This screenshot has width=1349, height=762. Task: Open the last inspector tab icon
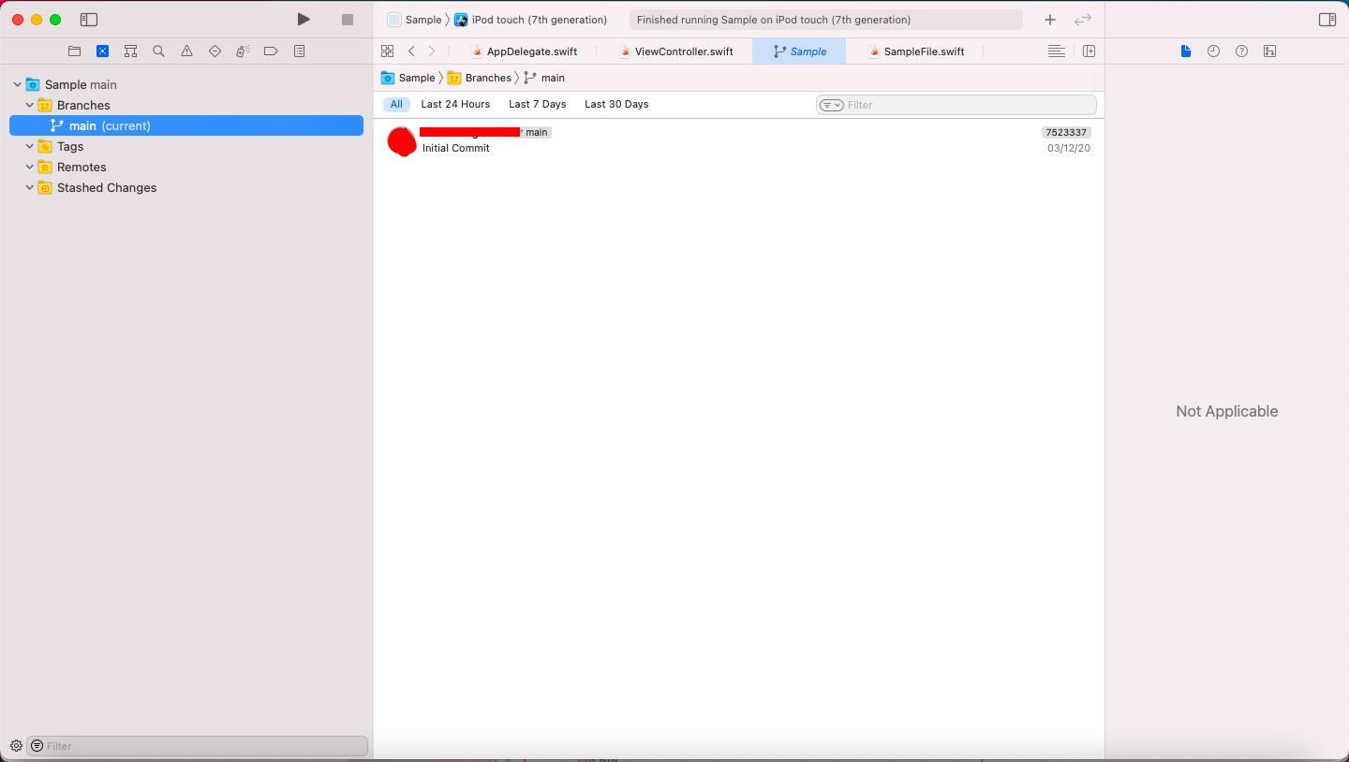(1270, 51)
